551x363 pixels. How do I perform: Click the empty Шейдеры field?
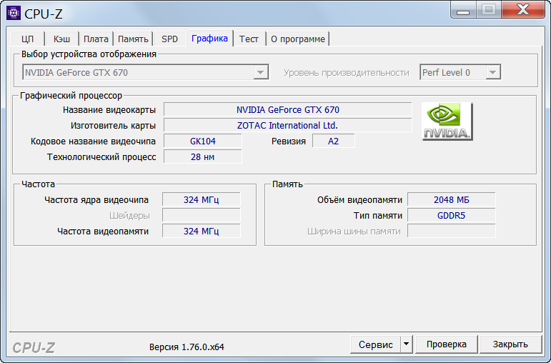[x=202, y=215]
